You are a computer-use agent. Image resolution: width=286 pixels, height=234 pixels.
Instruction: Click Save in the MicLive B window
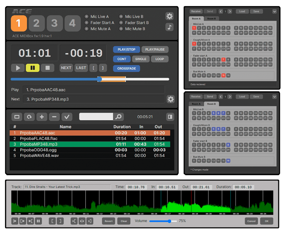click(x=256, y=97)
